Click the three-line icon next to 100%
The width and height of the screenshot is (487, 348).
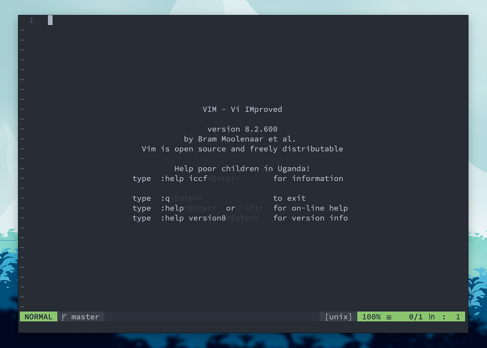(x=389, y=317)
